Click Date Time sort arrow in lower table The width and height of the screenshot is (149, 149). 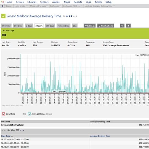coord(12,136)
